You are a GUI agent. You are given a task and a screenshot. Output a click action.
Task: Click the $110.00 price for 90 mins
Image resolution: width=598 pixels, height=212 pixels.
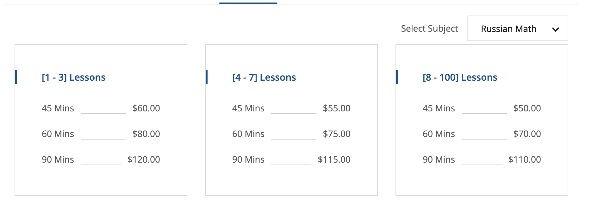tap(525, 159)
